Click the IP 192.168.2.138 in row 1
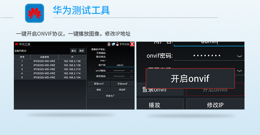This screenshot has height=135, width=260. [x=72, y=61]
